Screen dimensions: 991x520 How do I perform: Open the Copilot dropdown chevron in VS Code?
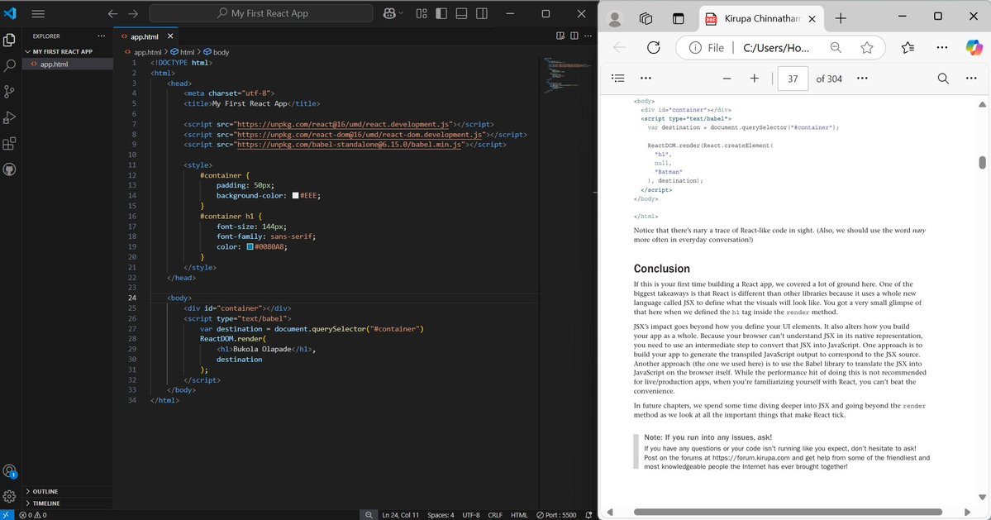(x=401, y=13)
